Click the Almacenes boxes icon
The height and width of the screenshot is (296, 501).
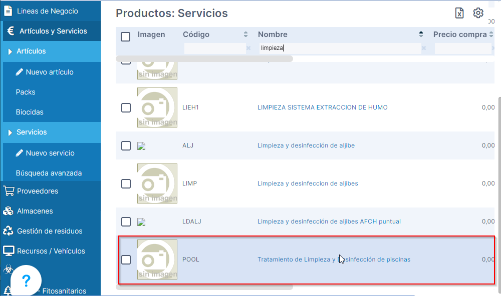[9, 211]
